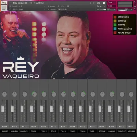Click the TRIANGULO volume fader handle
Viewport: 137px width, 137px height.
(119, 109)
